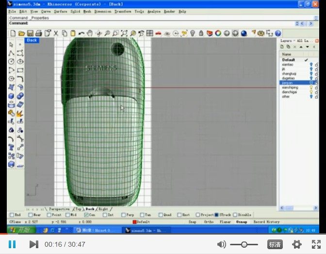The width and height of the screenshot is (326, 254).
Task: Open the Transform menu
Action: [123, 12]
